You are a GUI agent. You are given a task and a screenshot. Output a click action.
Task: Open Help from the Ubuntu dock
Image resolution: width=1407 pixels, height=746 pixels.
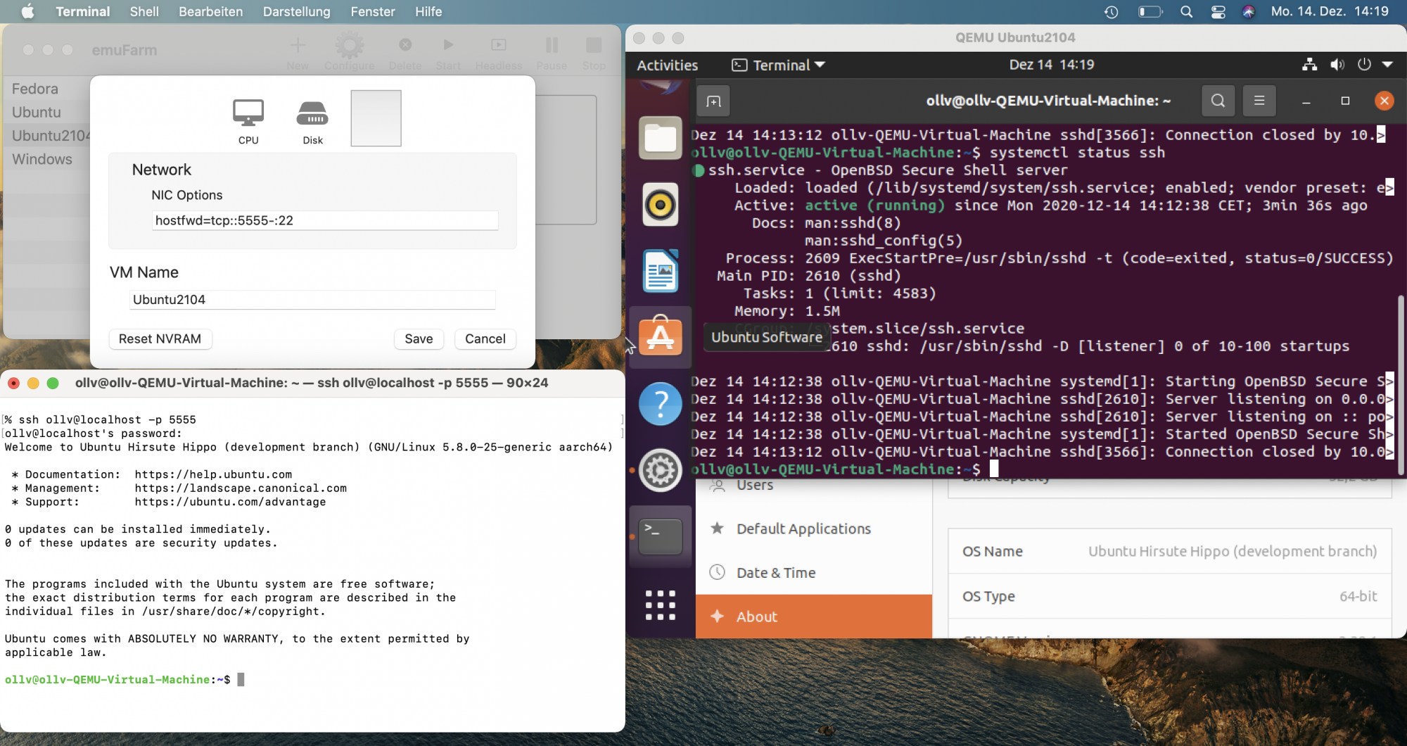coord(660,403)
